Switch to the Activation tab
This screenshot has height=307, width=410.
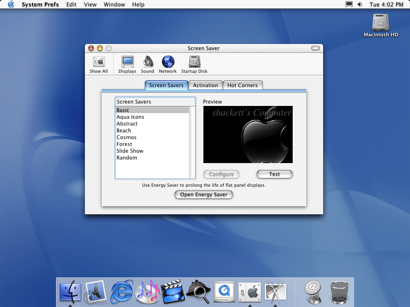point(205,85)
